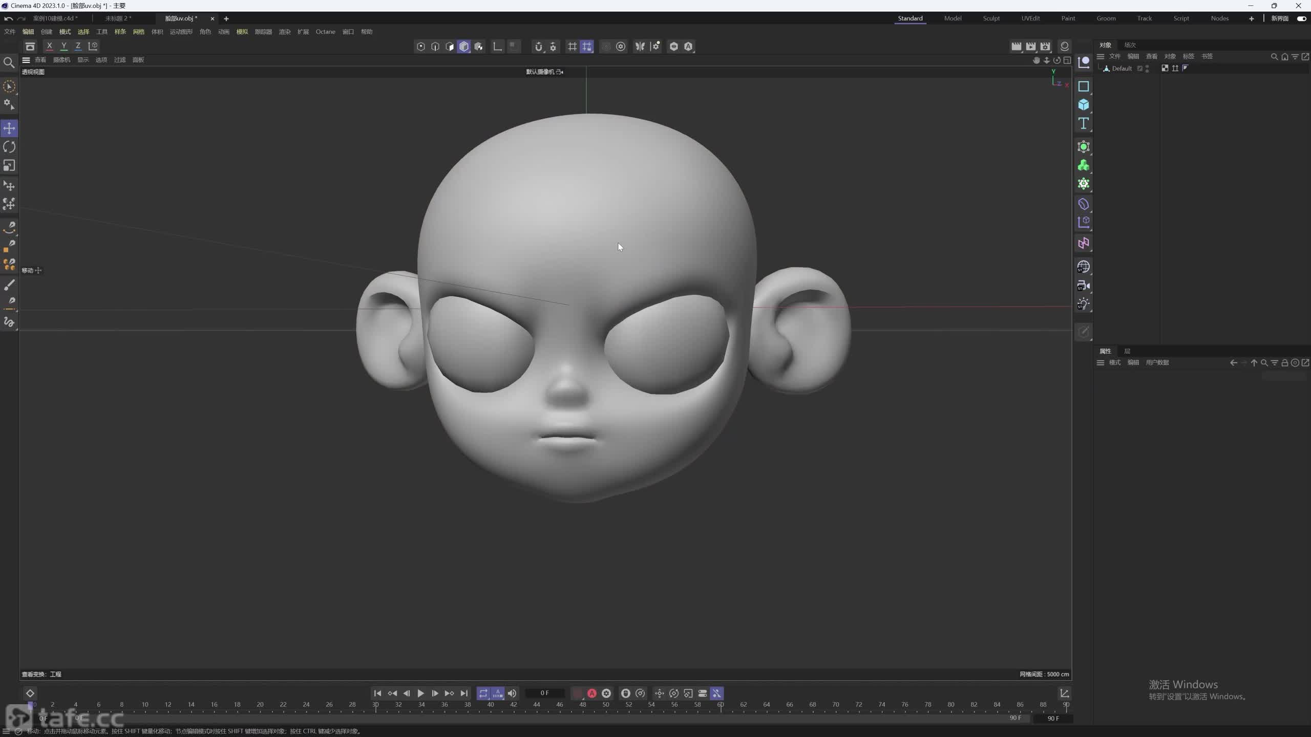
Task: Click the Cube primitive icon
Action: coord(1083,104)
